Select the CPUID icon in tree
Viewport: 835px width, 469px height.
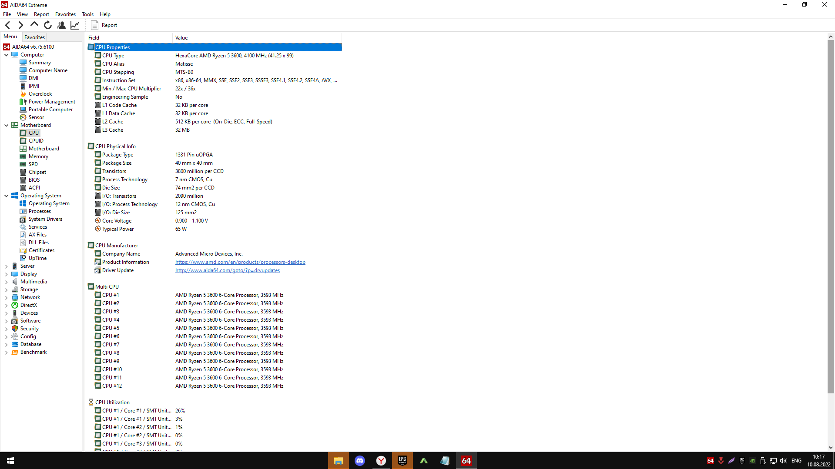23,141
